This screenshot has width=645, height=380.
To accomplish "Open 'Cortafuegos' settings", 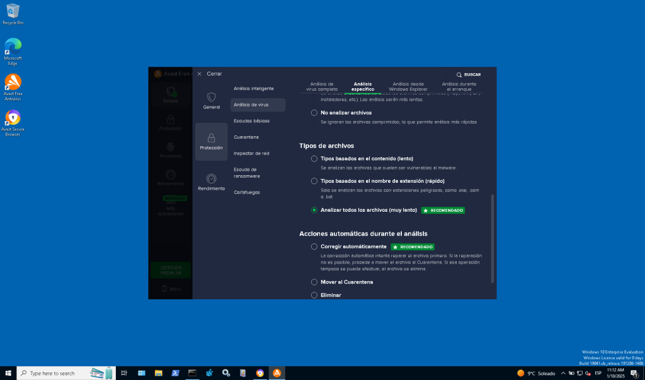I will click(247, 192).
